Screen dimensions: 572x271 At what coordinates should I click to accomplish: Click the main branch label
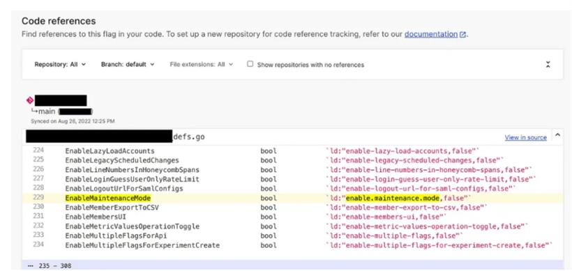tap(47, 111)
